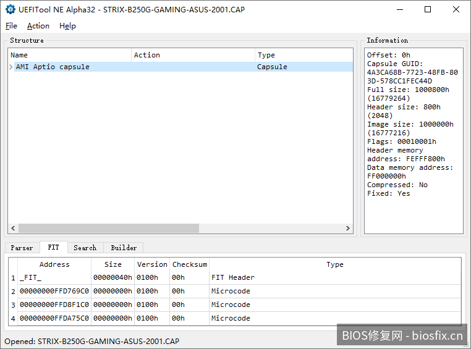Switch to the Parser tab
This screenshot has width=471, height=349.
[x=22, y=248]
